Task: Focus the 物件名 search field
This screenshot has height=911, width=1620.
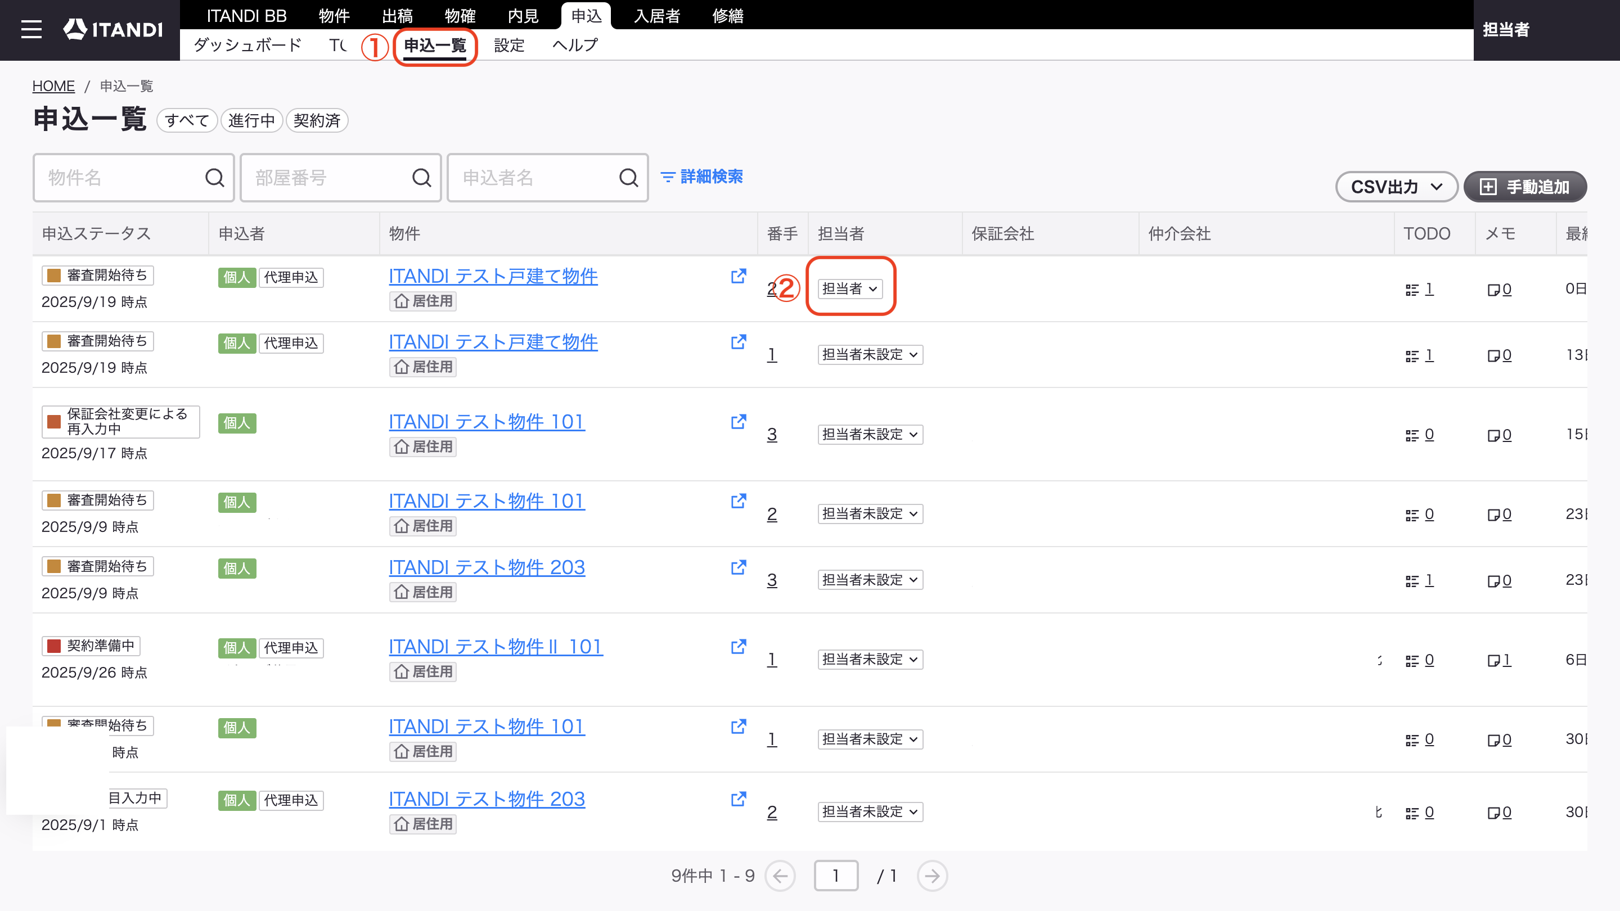Action: tap(133, 178)
